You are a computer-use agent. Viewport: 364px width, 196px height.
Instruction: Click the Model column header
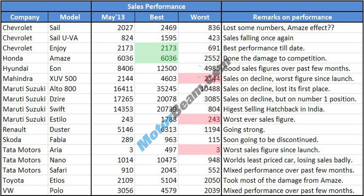70,17
